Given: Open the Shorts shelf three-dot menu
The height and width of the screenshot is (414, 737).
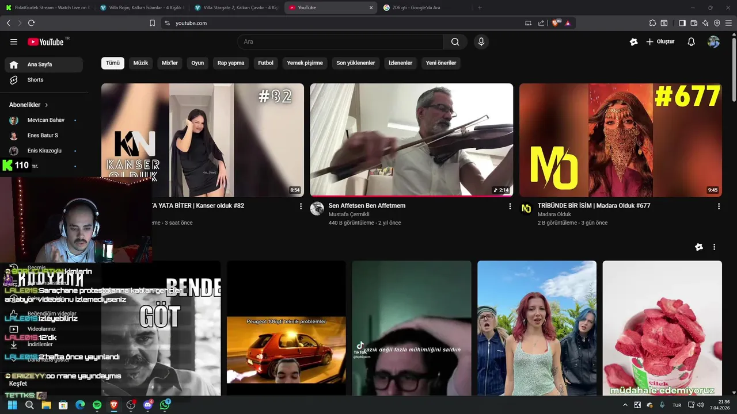Looking at the screenshot, I should 714,247.
